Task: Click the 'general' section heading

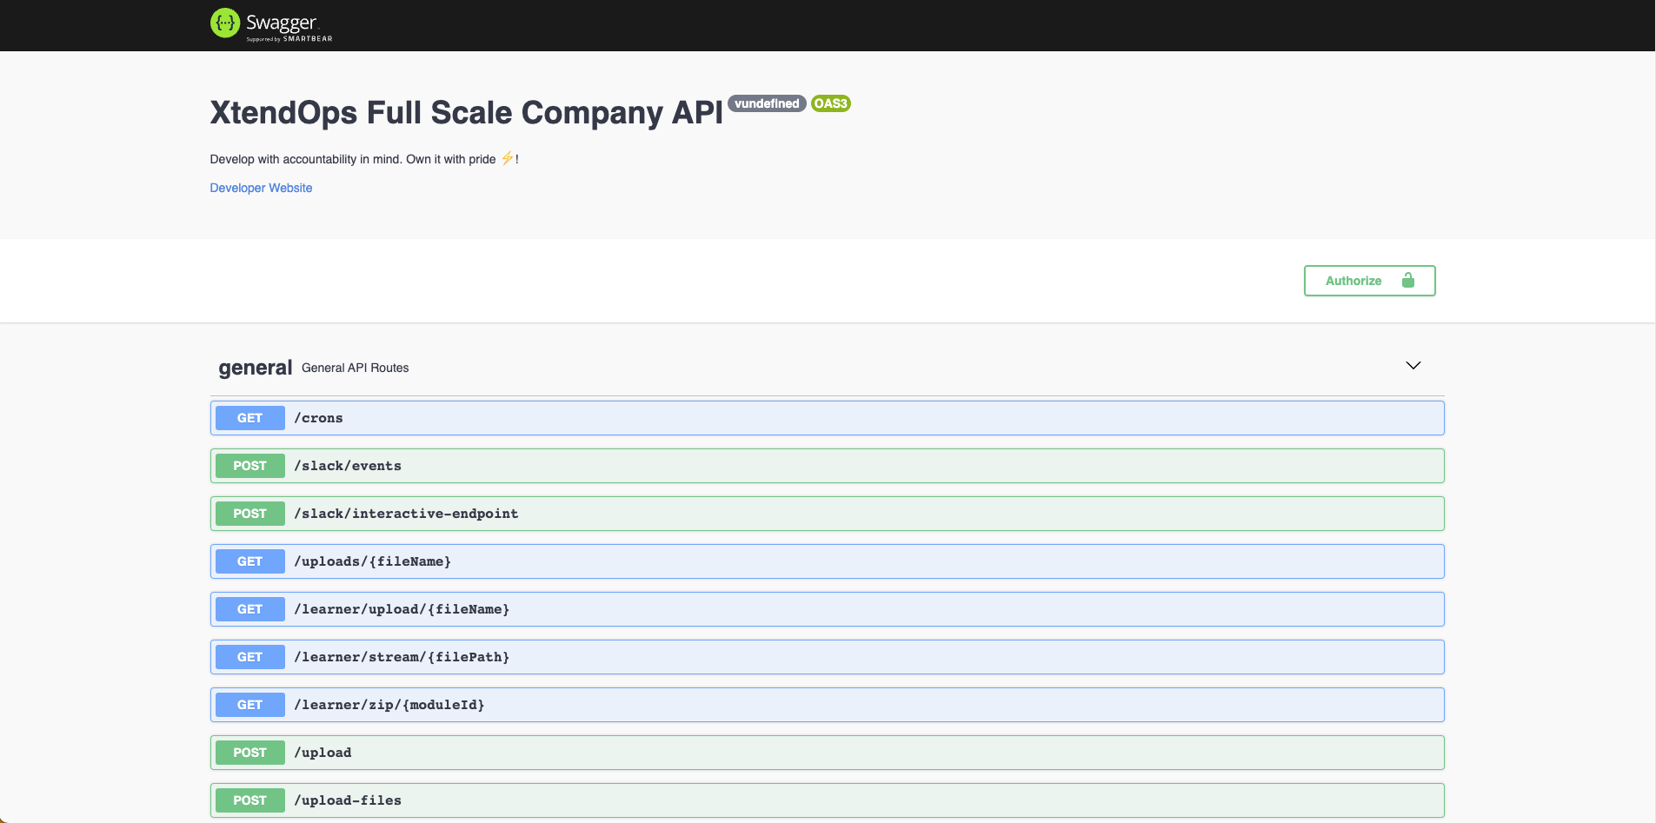Action: (254, 367)
